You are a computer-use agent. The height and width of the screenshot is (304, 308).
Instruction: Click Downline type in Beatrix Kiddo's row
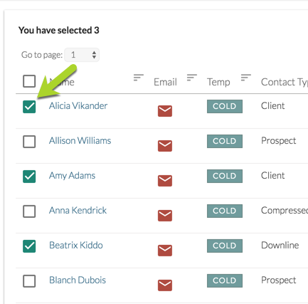tap(280, 246)
